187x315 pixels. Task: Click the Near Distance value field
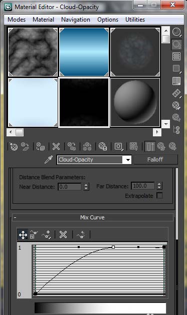pos(70,187)
